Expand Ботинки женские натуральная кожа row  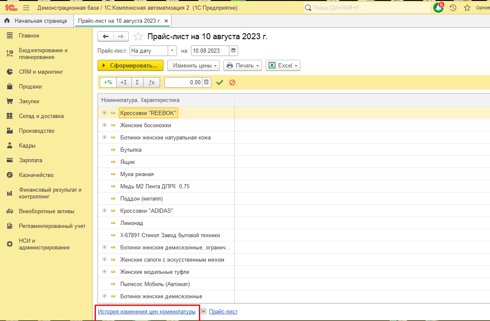point(105,137)
